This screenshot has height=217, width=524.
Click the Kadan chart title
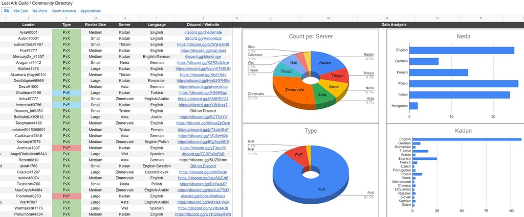click(x=463, y=131)
